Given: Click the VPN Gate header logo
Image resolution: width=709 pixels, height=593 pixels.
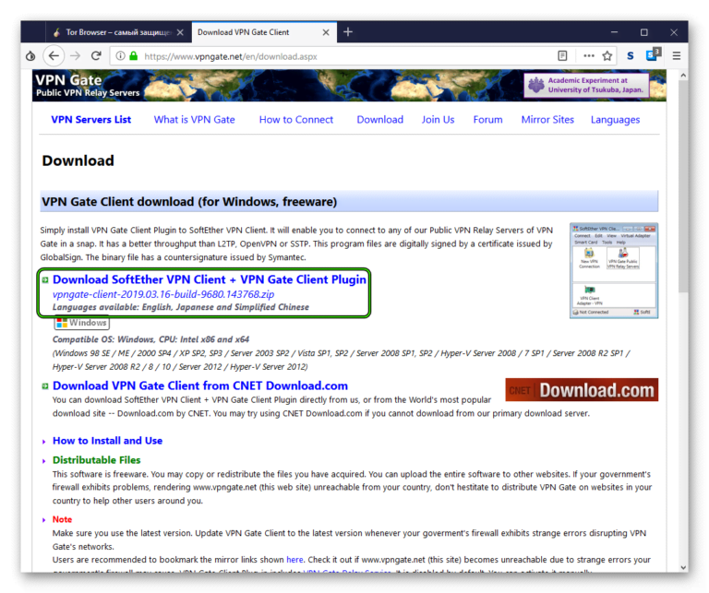Looking at the screenshot, I should click(x=88, y=86).
